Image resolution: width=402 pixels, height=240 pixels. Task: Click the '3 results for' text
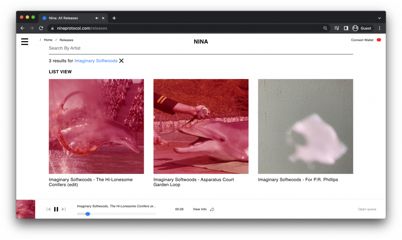pyautogui.click(x=61, y=61)
